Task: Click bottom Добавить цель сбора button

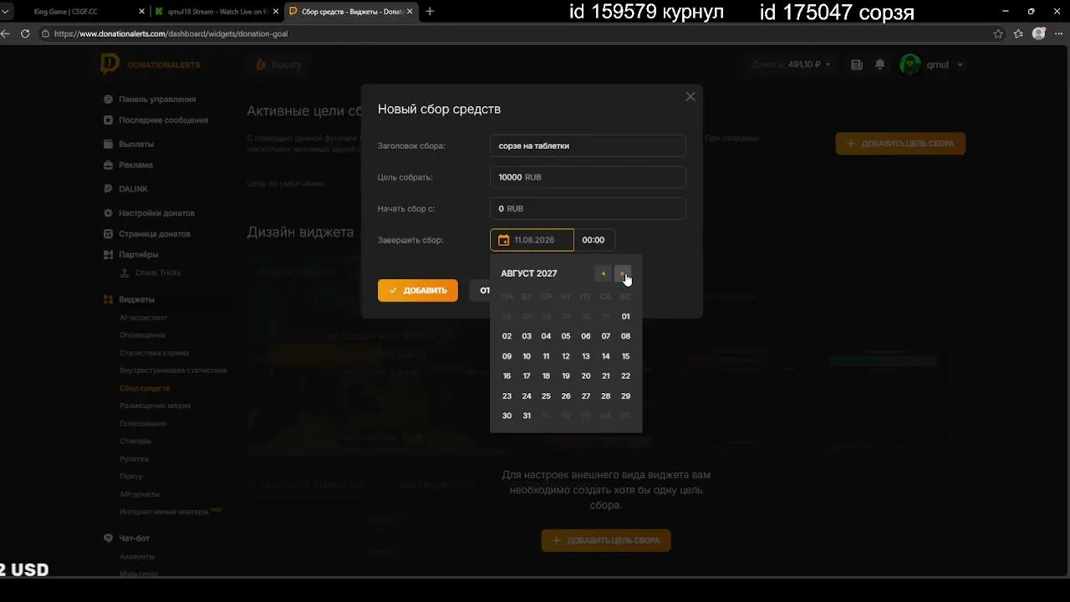Action: point(606,540)
